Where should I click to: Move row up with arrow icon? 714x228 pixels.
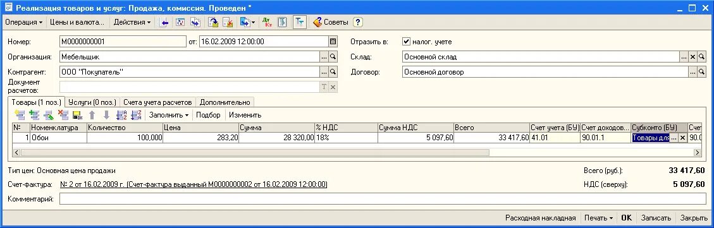pyautogui.click(x=92, y=115)
